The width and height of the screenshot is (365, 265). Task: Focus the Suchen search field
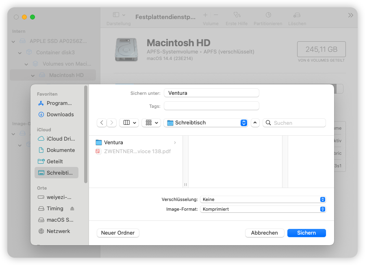click(294, 123)
